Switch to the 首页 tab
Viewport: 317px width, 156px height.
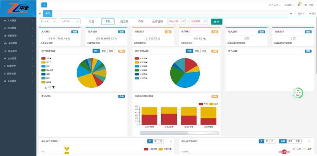click(x=47, y=14)
